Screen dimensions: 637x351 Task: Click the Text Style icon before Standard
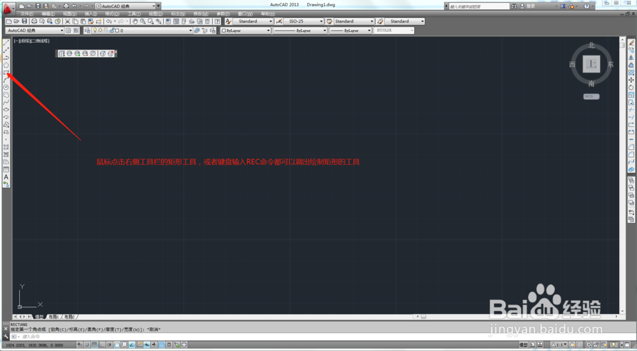[x=228, y=21]
